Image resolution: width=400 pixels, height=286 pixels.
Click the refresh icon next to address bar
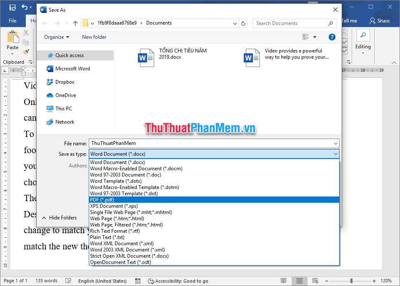(x=244, y=23)
